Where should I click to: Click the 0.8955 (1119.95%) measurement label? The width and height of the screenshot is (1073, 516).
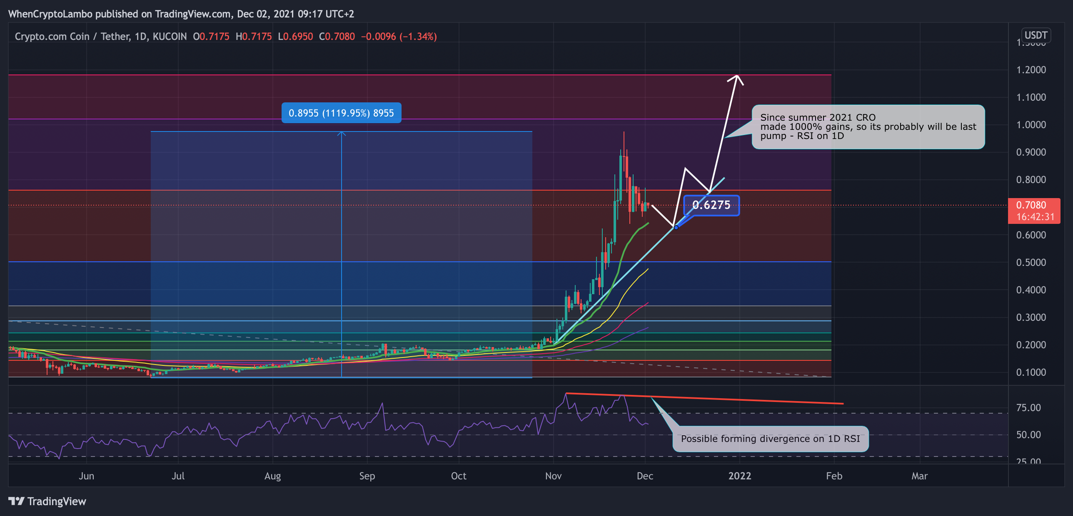pyautogui.click(x=341, y=113)
